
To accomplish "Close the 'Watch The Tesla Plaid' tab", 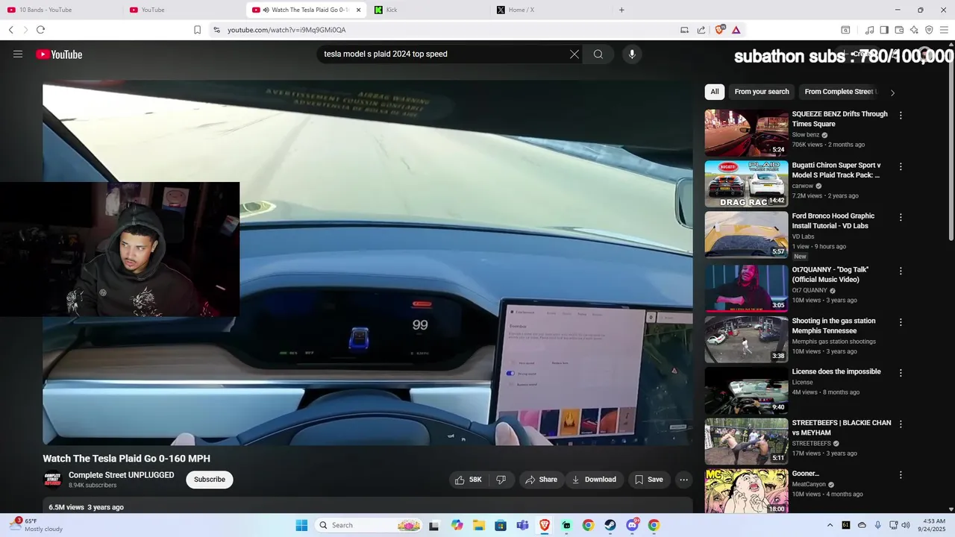I will [358, 10].
